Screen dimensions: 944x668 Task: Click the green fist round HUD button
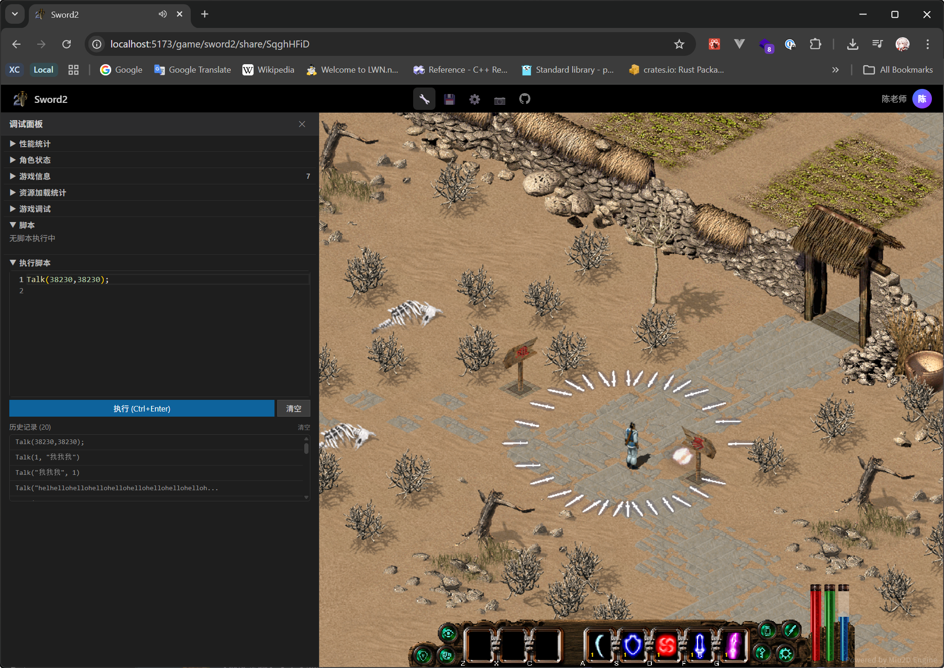447,655
